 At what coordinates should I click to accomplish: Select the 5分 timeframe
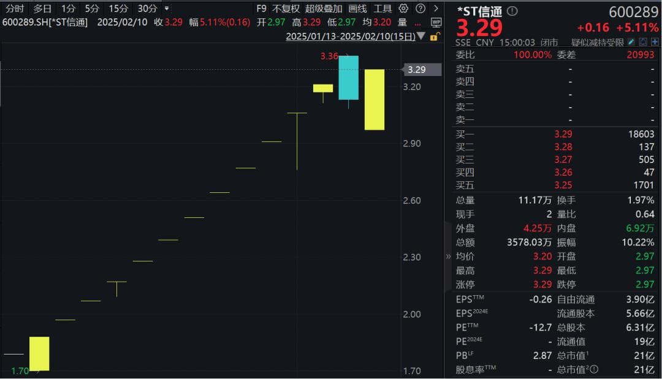coord(91,9)
